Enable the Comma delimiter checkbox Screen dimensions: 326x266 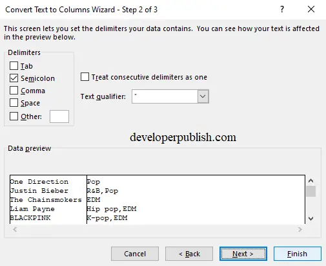point(14,91)
